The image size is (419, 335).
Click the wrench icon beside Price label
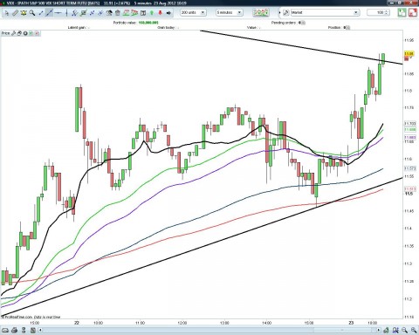coord(13,33)
